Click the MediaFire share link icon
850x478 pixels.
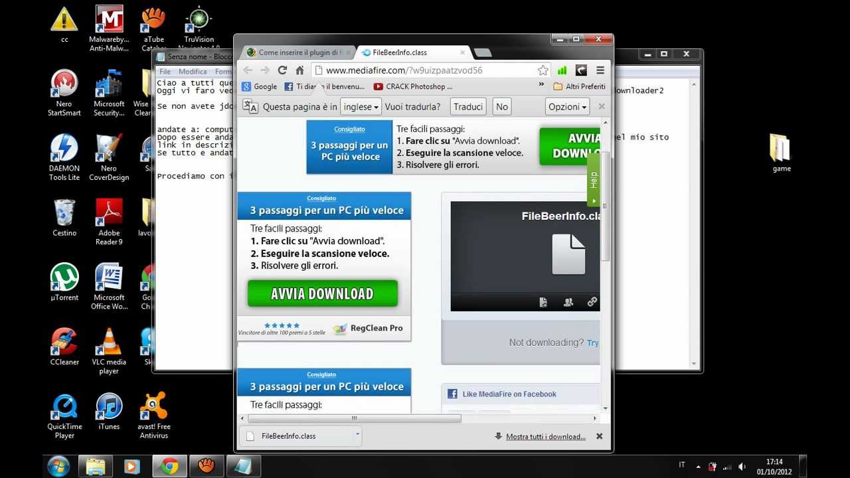(592, 302)
